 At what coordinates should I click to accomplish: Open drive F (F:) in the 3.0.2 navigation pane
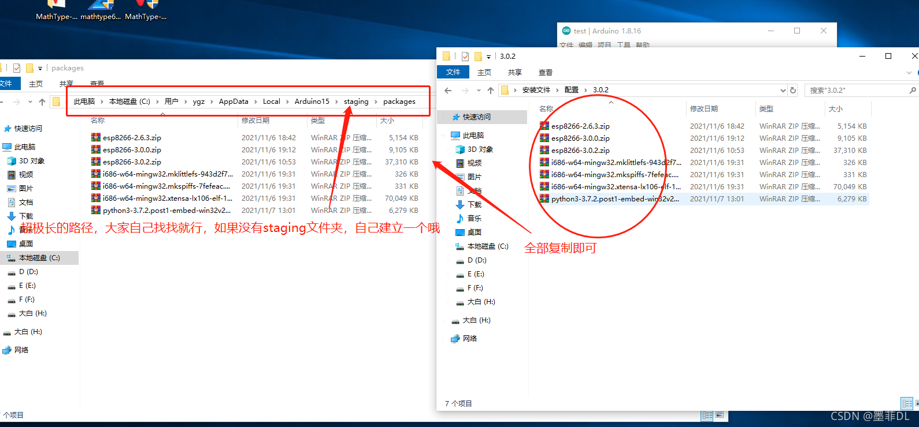[476, 288]
